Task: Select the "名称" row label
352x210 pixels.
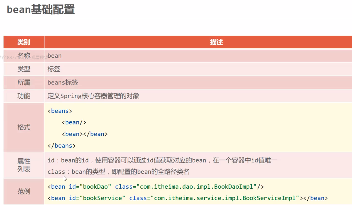Action: (x=24, y=56)
